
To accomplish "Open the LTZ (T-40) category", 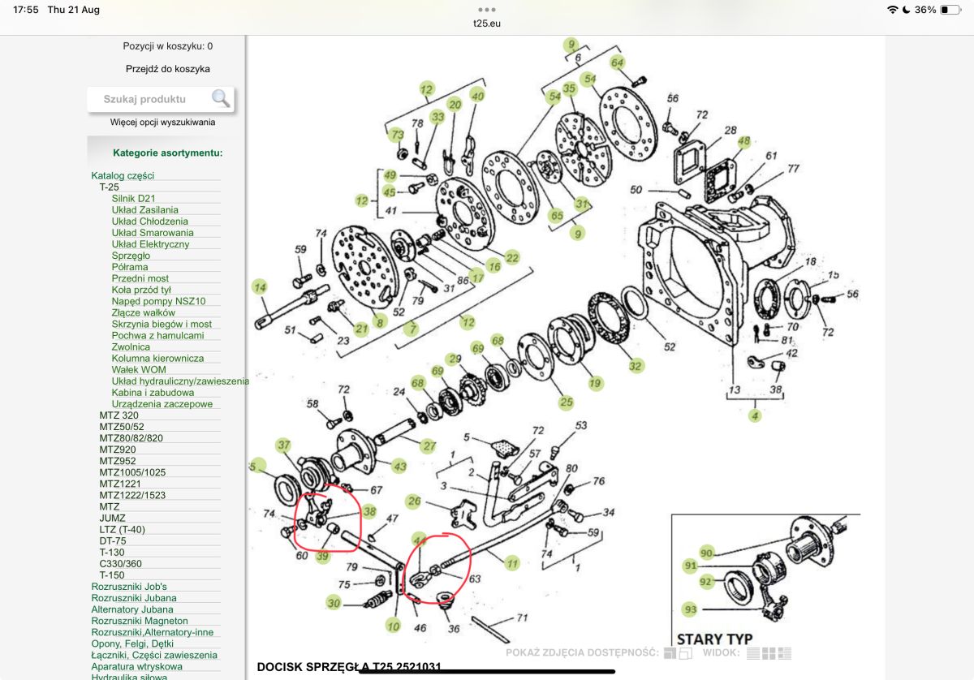I will click(x=124, y=529).
